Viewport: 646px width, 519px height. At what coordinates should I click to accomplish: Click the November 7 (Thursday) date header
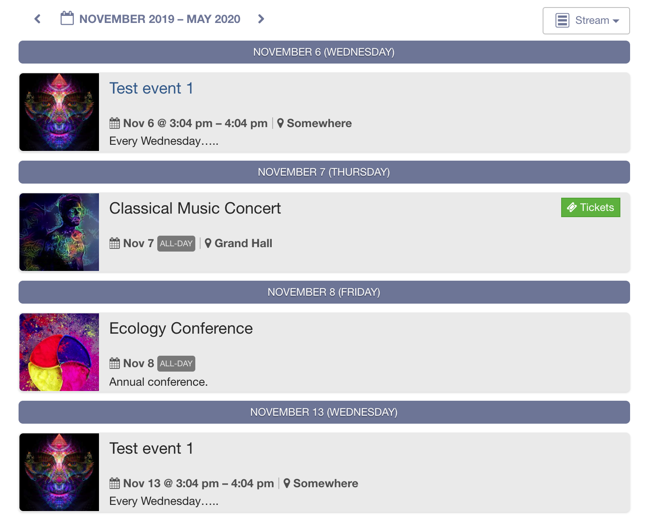[x=324, y=172]
